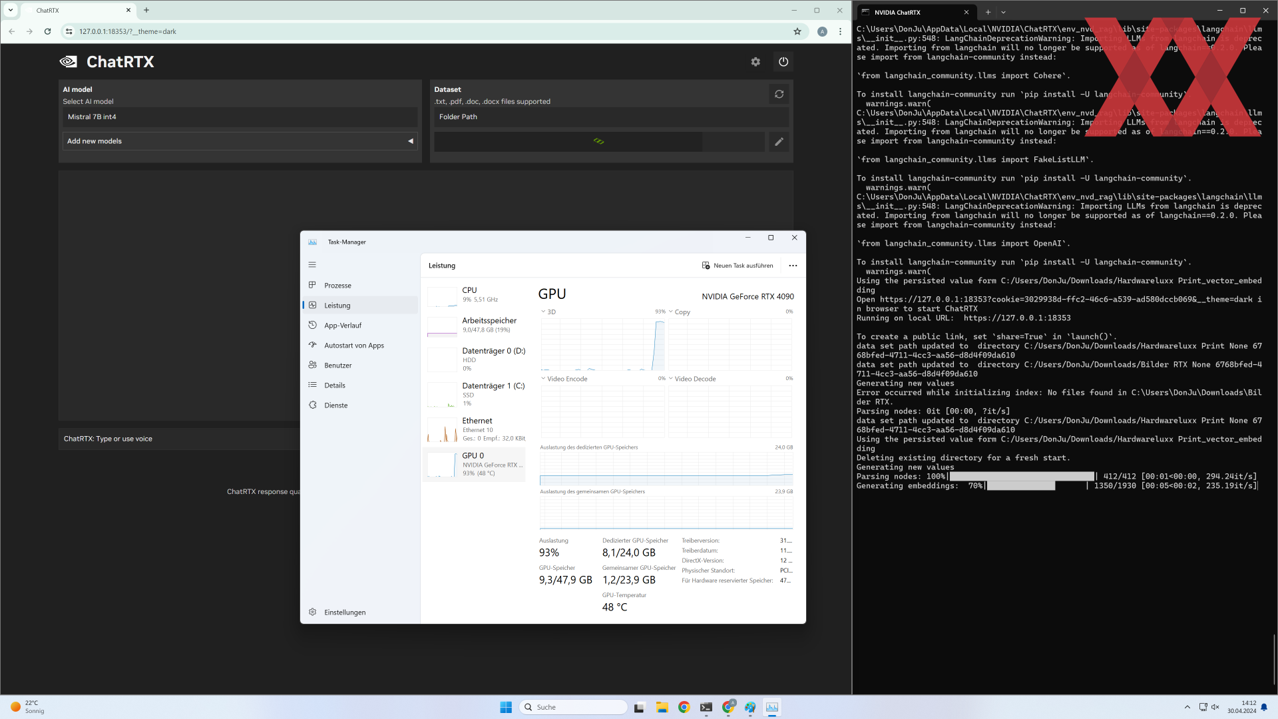Close the NVIDIA ChatRTX terminal tab
1278x719 pixels.
coord(966,12)
